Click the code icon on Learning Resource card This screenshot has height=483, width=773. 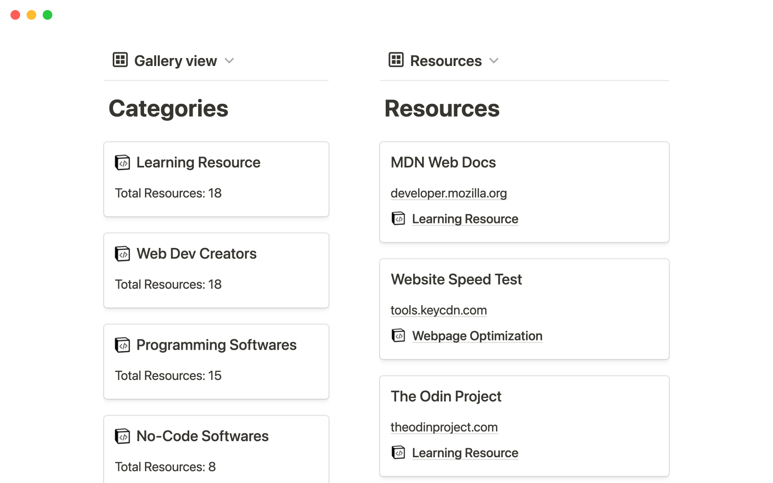point(122,163)
